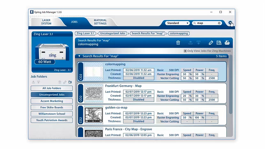Delete the selected colormapping job with the trash icon
The height and width of the screenshot is (149, 265).
(x=178, y=43)
